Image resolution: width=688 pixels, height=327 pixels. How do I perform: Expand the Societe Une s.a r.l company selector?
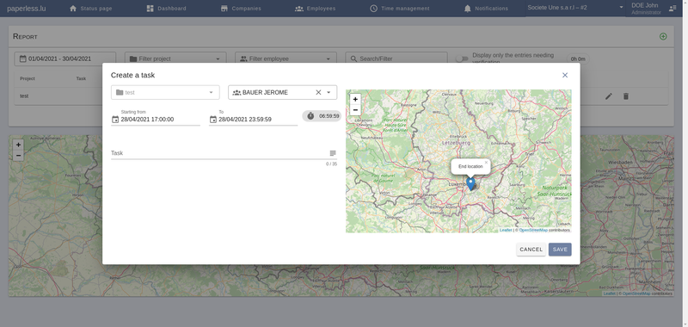(575, 8)
